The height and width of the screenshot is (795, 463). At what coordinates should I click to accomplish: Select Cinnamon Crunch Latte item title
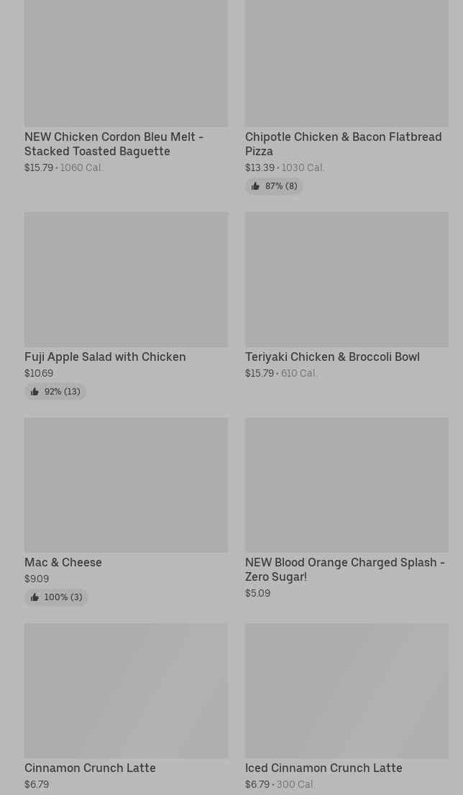click(x=90, y=768)
